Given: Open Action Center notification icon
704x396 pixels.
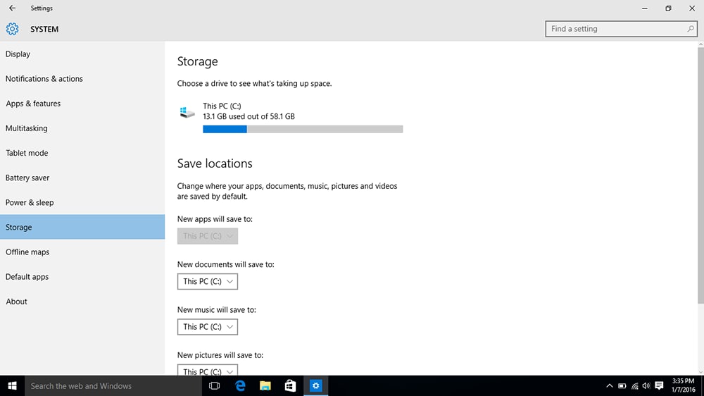Looking at the screenshot, I should tap(659, 385).
